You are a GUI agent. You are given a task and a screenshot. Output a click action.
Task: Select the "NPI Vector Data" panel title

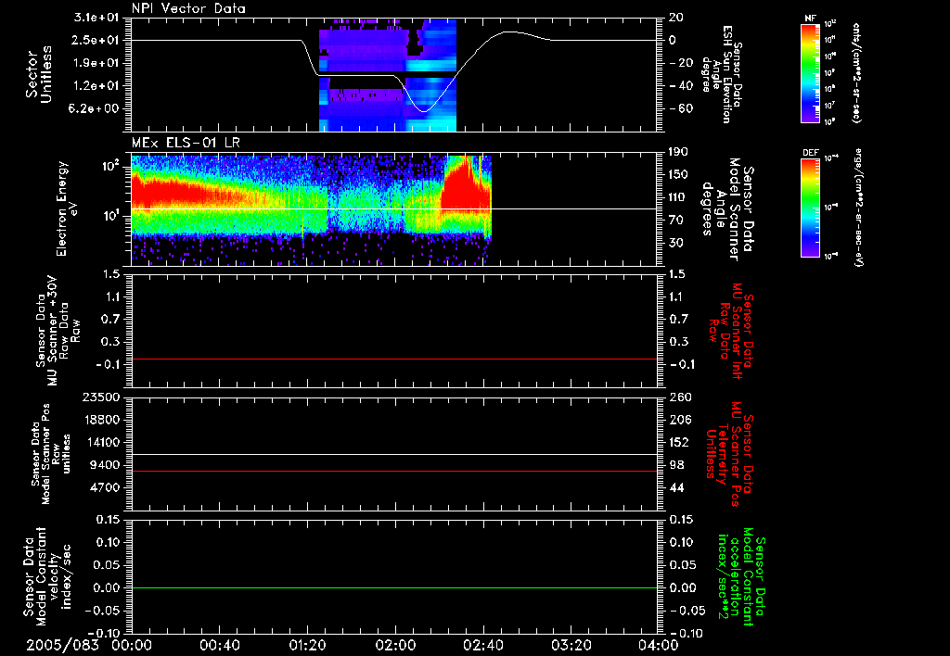pos(188,8)
